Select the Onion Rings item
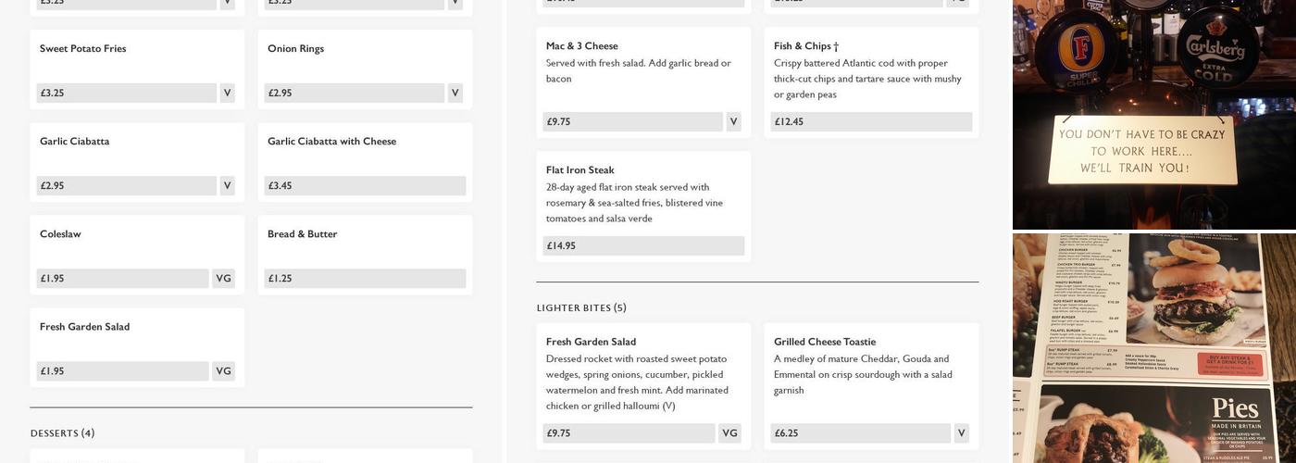 click(x=365, y=69)
